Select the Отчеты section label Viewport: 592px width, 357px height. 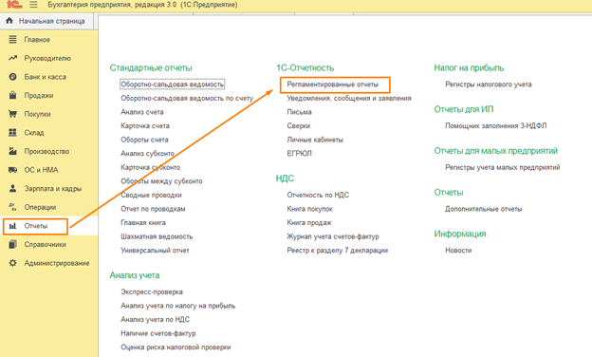tap(36, 226)
